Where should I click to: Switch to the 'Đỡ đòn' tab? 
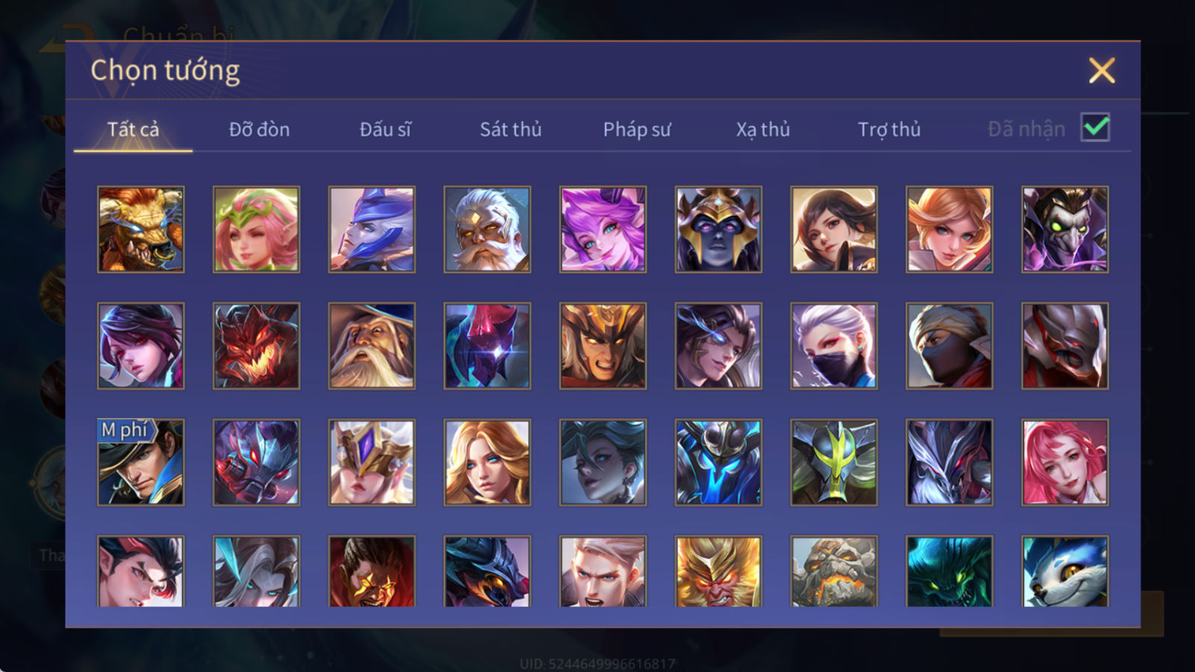click(x=259, y=129)
